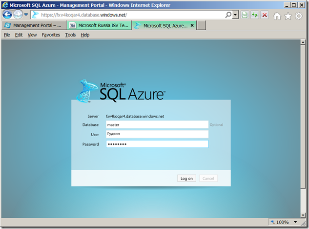
Task: Click the scrollbar down arrow
Action: point(303,215)
